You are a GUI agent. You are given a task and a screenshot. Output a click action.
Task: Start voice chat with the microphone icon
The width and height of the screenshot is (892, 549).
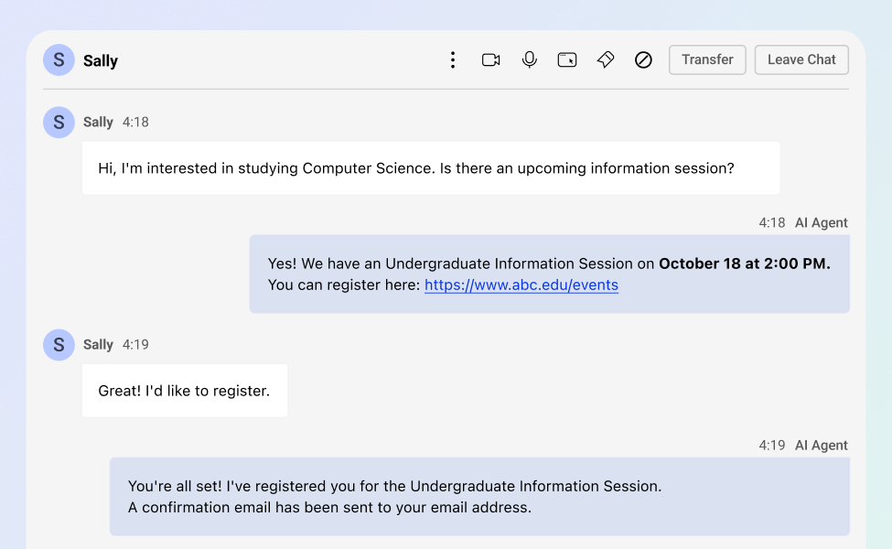tap(530, 59)
